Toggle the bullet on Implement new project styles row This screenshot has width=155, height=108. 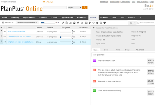(x=1, y=41)
